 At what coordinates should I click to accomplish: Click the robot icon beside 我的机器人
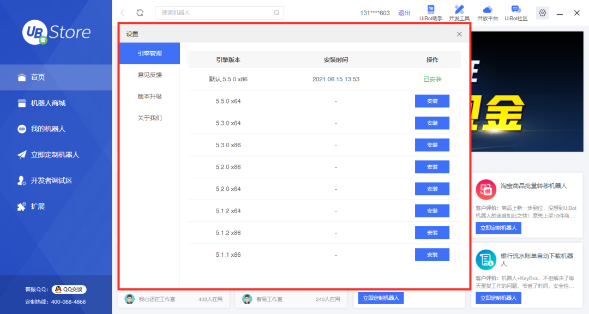tap(22, 129)
